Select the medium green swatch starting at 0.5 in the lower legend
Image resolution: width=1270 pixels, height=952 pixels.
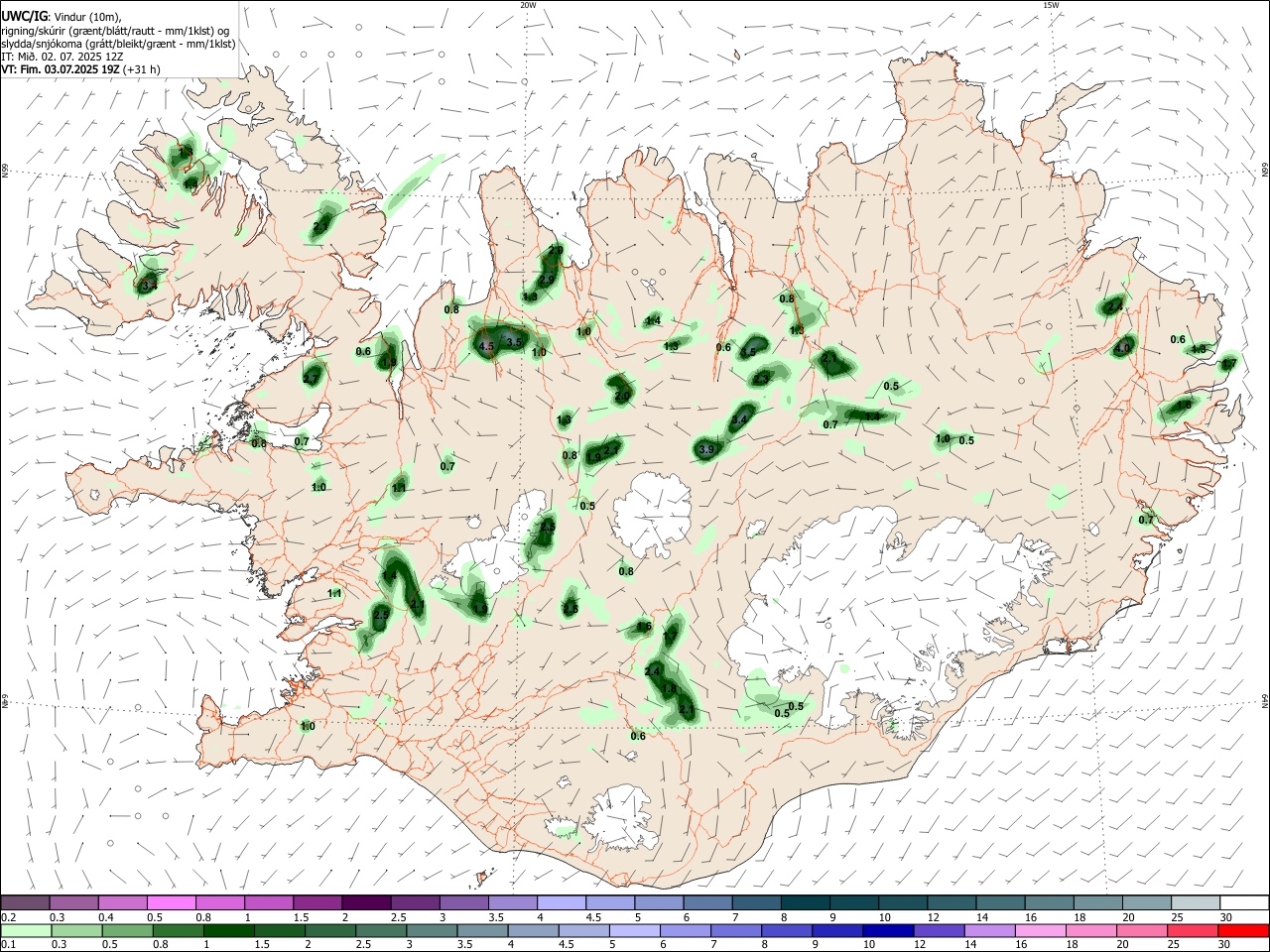pos(126,930)
